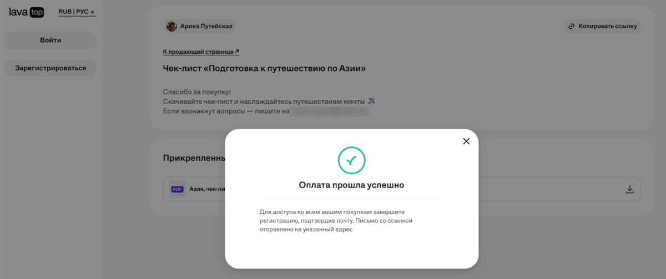
Task: Click Арина Путейская avatar image
Action: 172,26
